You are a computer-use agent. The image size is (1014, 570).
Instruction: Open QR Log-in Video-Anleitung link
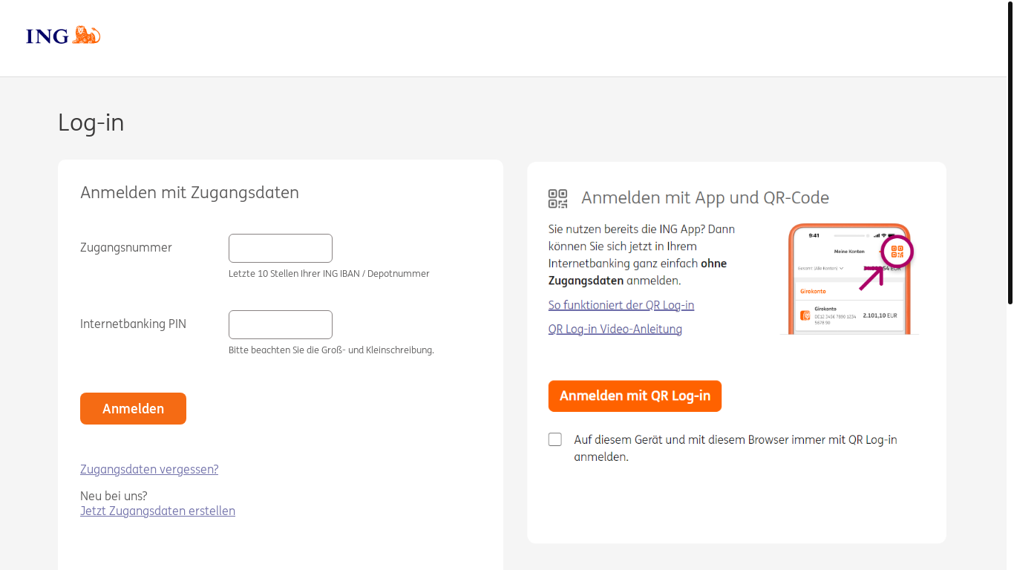click(x=615, y=329)
